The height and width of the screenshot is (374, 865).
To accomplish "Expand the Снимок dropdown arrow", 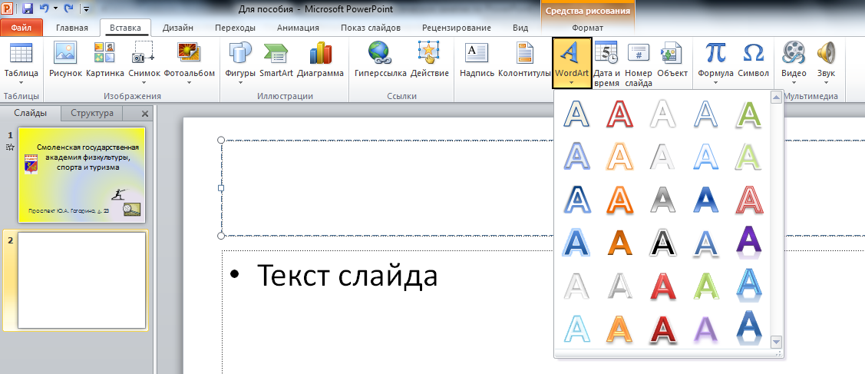I will [x=144, y=83].
